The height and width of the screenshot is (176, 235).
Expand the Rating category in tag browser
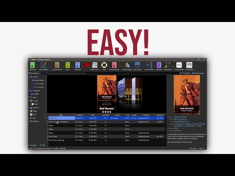pyautogui.click(x=29, y=111)
